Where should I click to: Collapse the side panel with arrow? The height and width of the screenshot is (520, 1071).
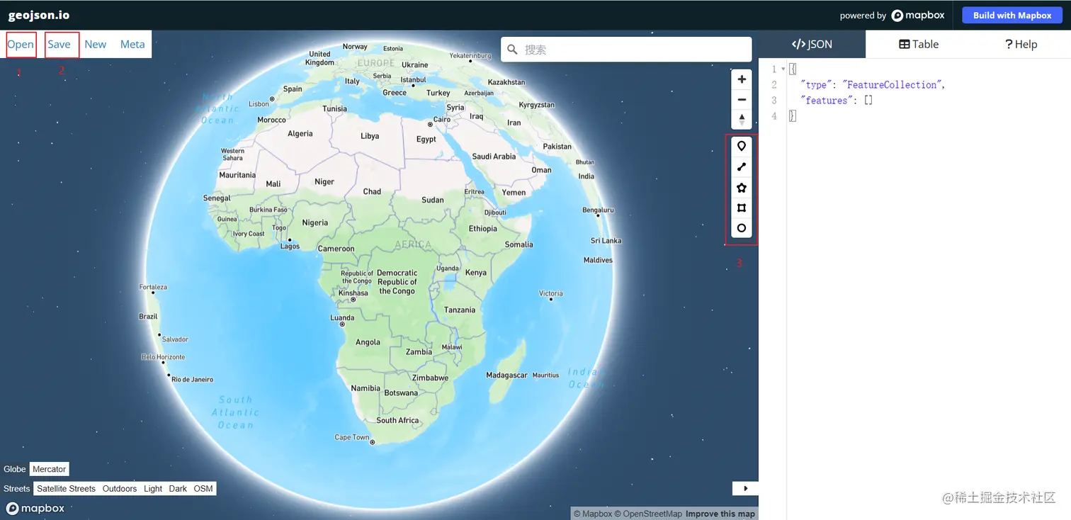745,488
